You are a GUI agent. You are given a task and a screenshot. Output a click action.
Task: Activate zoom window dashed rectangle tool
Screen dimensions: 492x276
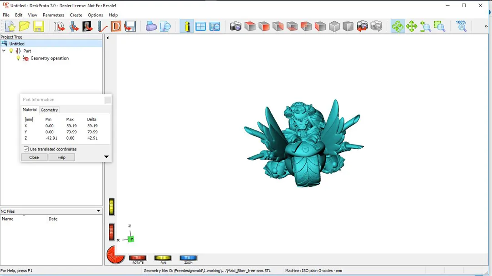[x=439, y=26]
